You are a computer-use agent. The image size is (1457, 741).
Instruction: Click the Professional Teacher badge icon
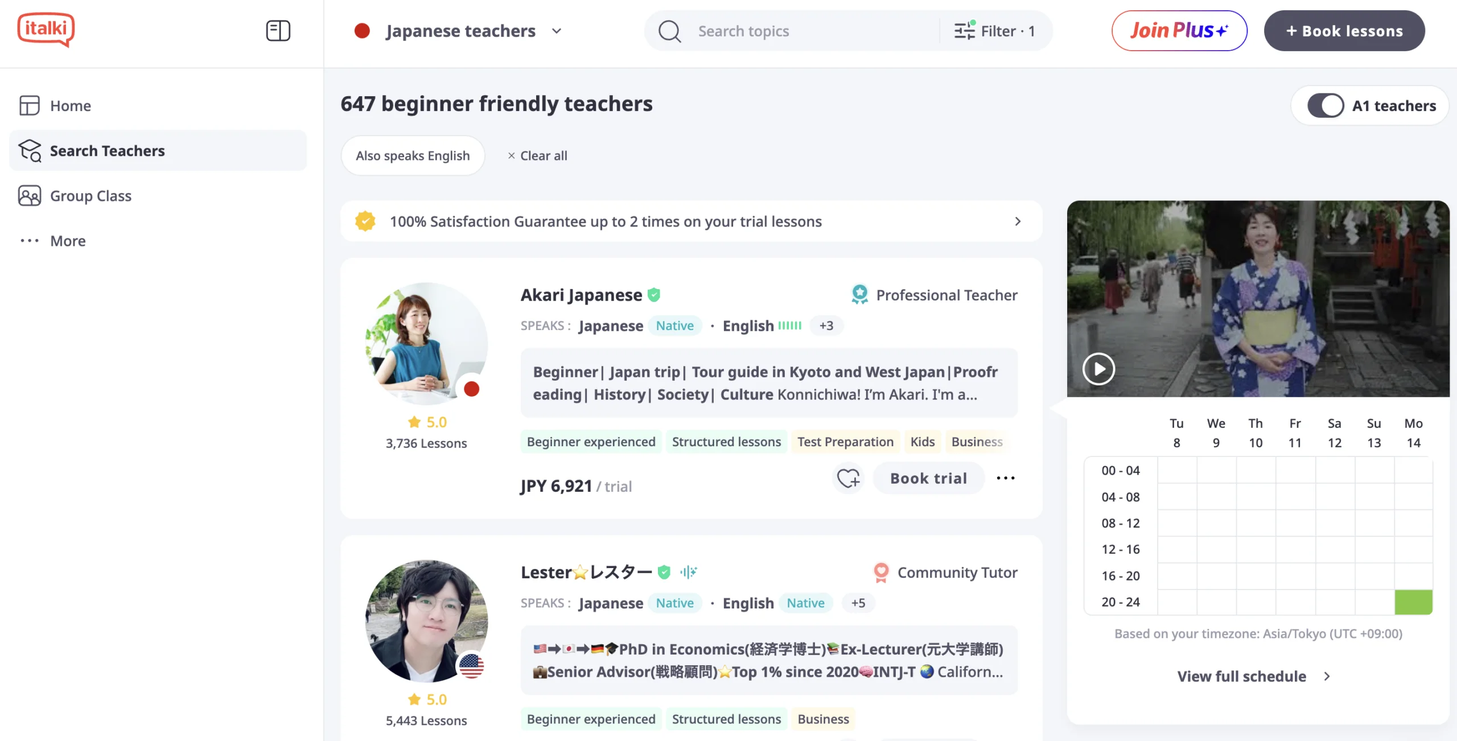[x=859, y=294]
